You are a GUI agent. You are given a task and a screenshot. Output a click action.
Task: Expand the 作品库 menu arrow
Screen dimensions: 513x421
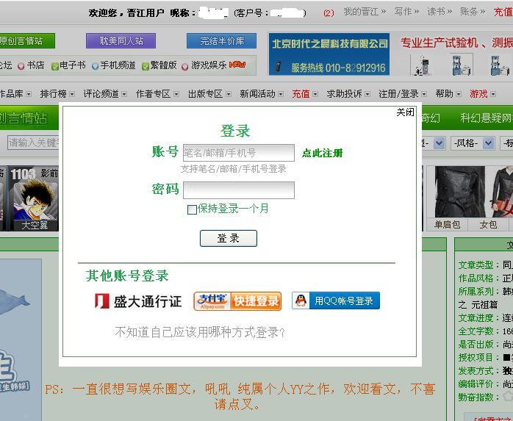pyautogui.click(x=29, y=94)
